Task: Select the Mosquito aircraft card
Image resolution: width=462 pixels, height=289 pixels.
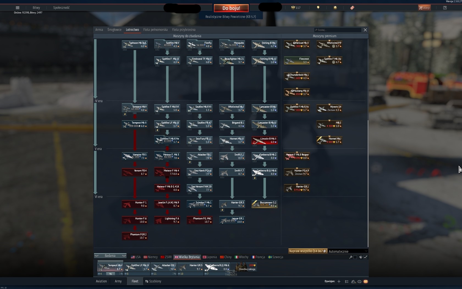Action: [232, 45]
